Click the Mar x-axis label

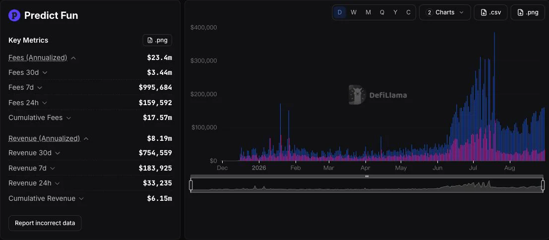[328, 168]
